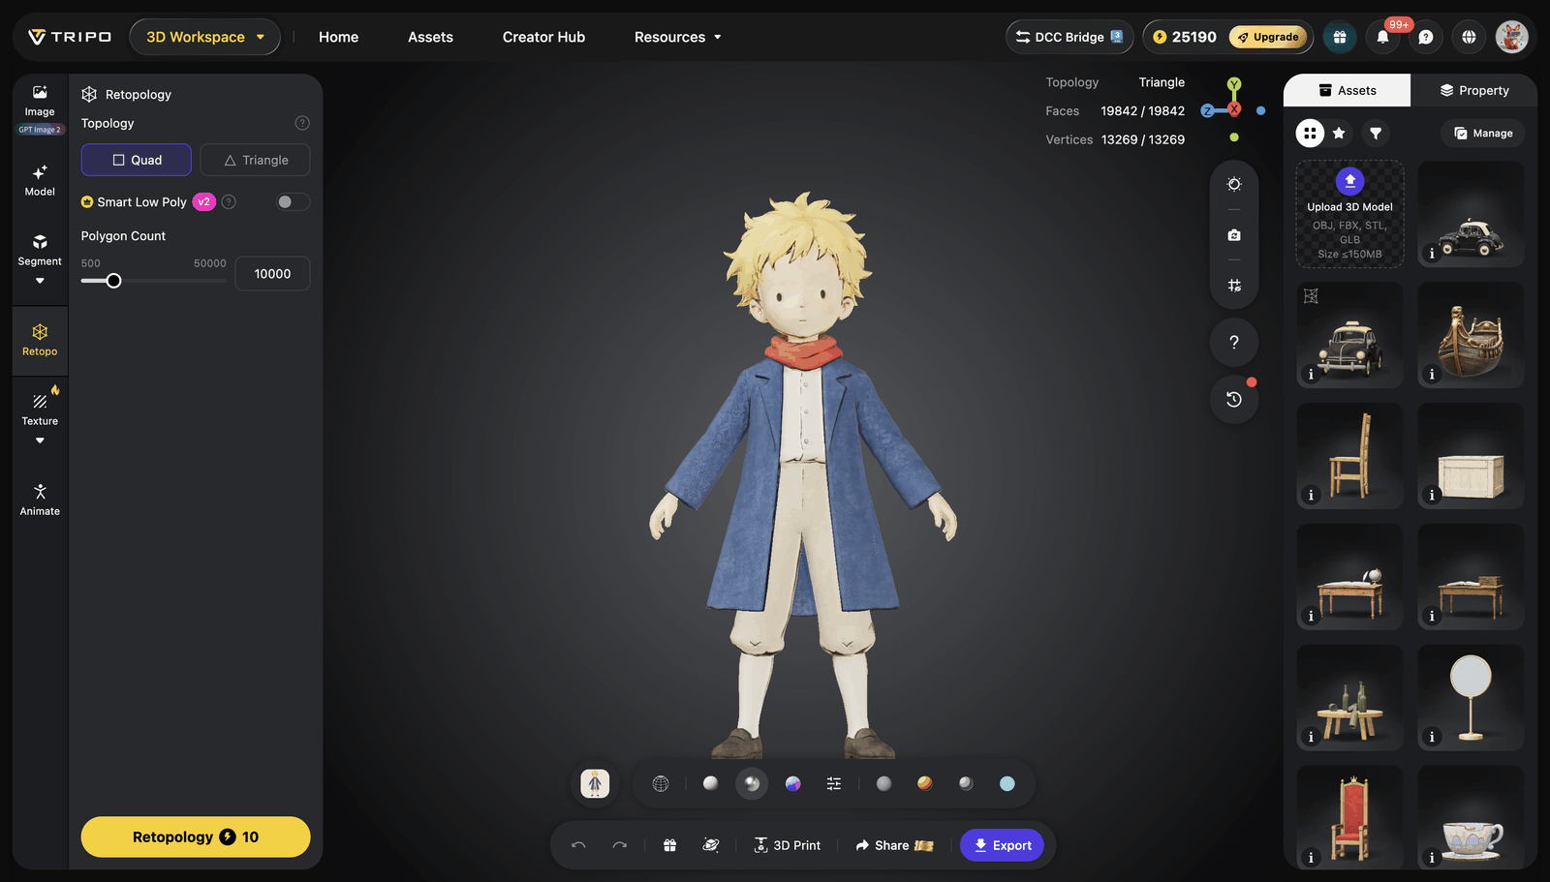Click the DCC Bridge button
Image resolution: width=1550 pixels, height=882 pixels.
1069,37
